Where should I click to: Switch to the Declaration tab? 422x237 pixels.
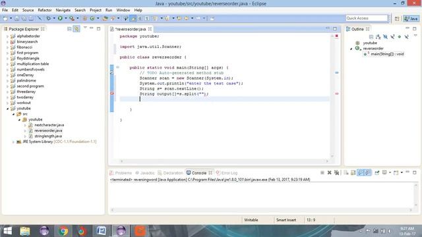click(170, 172)
